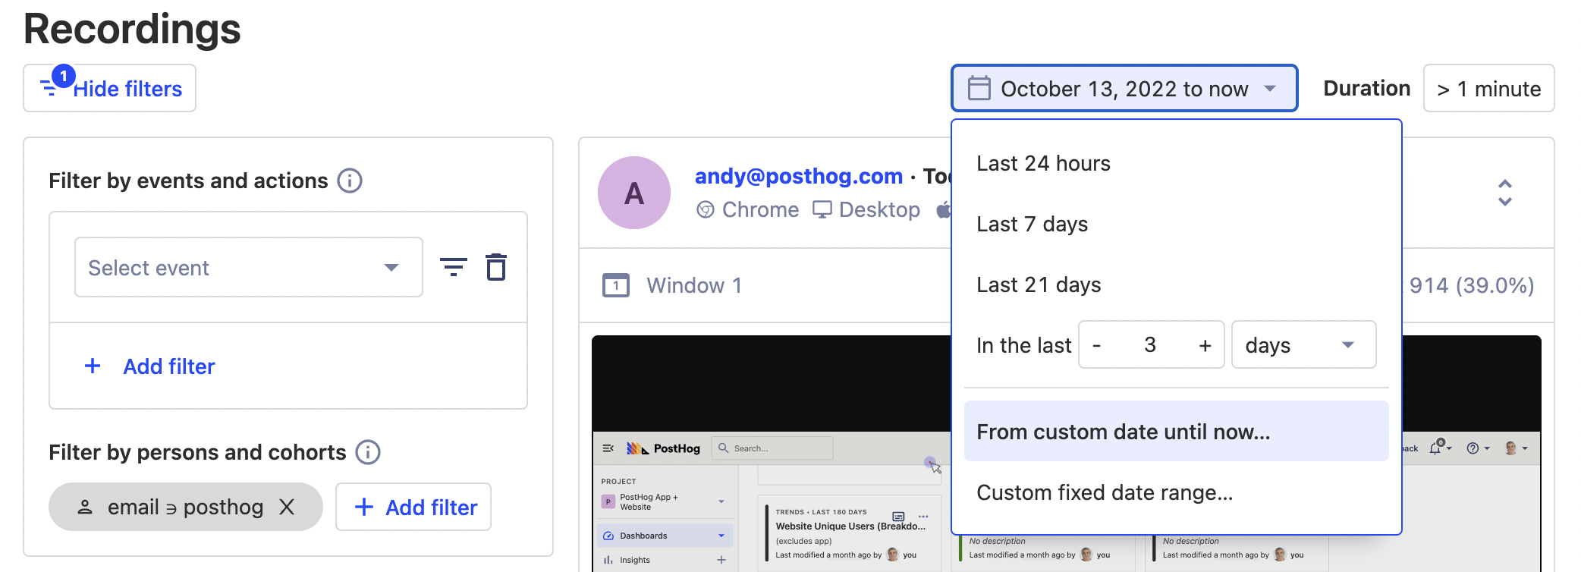The height and width of the screenshot is (572, 1581).
Task: Decrease the in-the-last value with minus
Action: click(x=1097, y=345)
